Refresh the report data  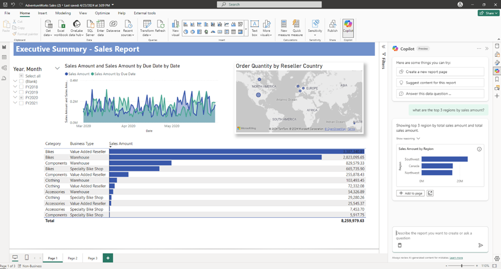160,27
